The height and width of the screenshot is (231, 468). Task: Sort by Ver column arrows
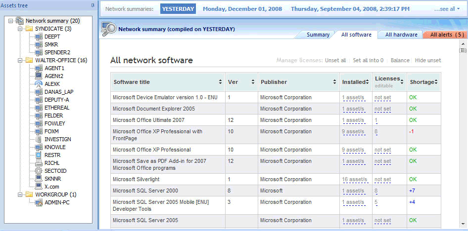coord(253,82)
